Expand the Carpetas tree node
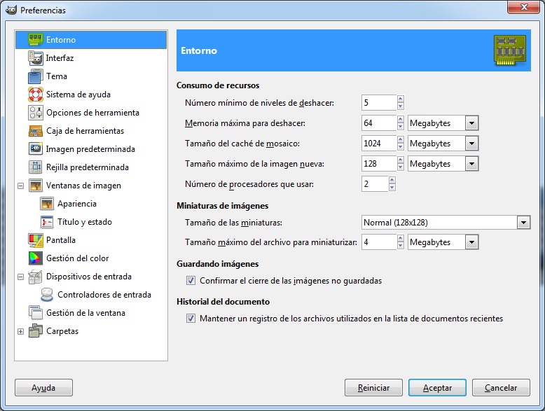The height and width of the screenshot is (411, 545). (x=20, y=331)
